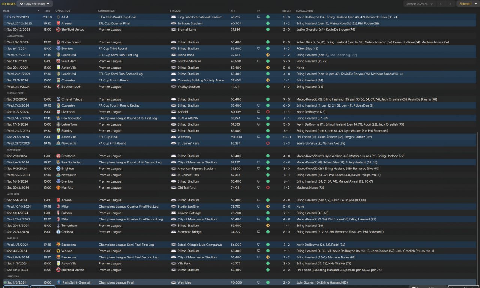Image resolution: width=480 pixels, height=288 pixels.
Task: Click the Brentford club badge
Action: (x=58, y=156)
